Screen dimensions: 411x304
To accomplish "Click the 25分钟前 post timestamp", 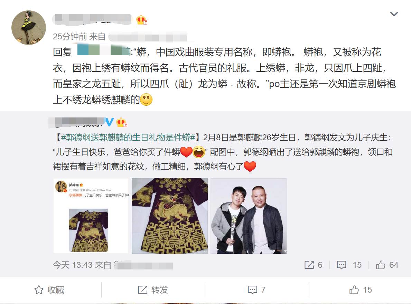I will pyautogui.click(x=70, y=36).
